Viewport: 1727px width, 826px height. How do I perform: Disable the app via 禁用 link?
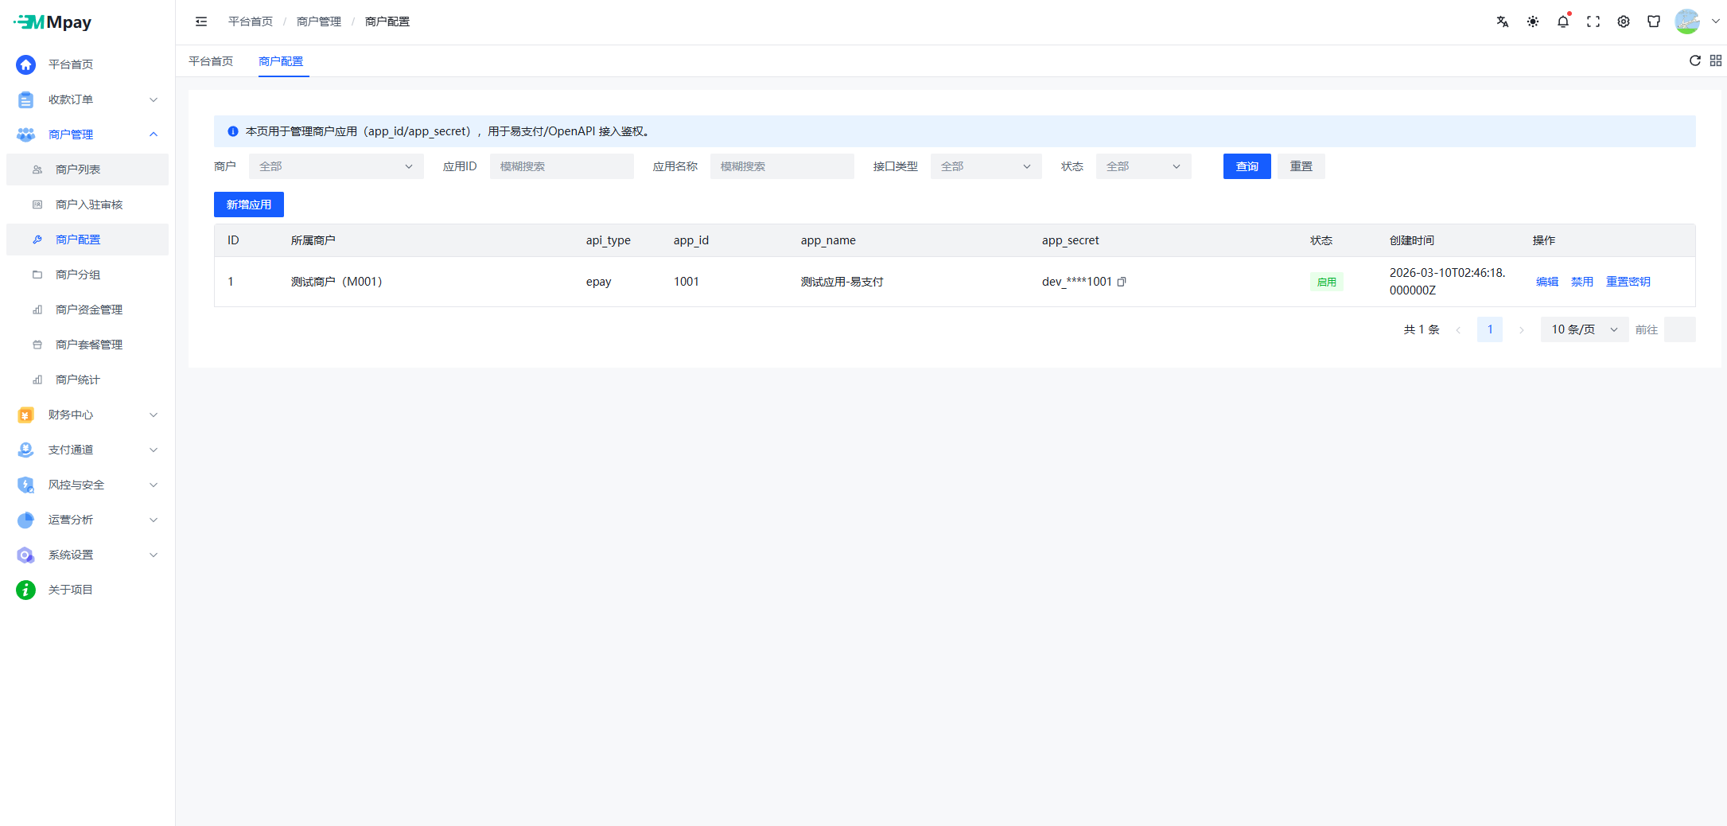[x=1581, y=282]
